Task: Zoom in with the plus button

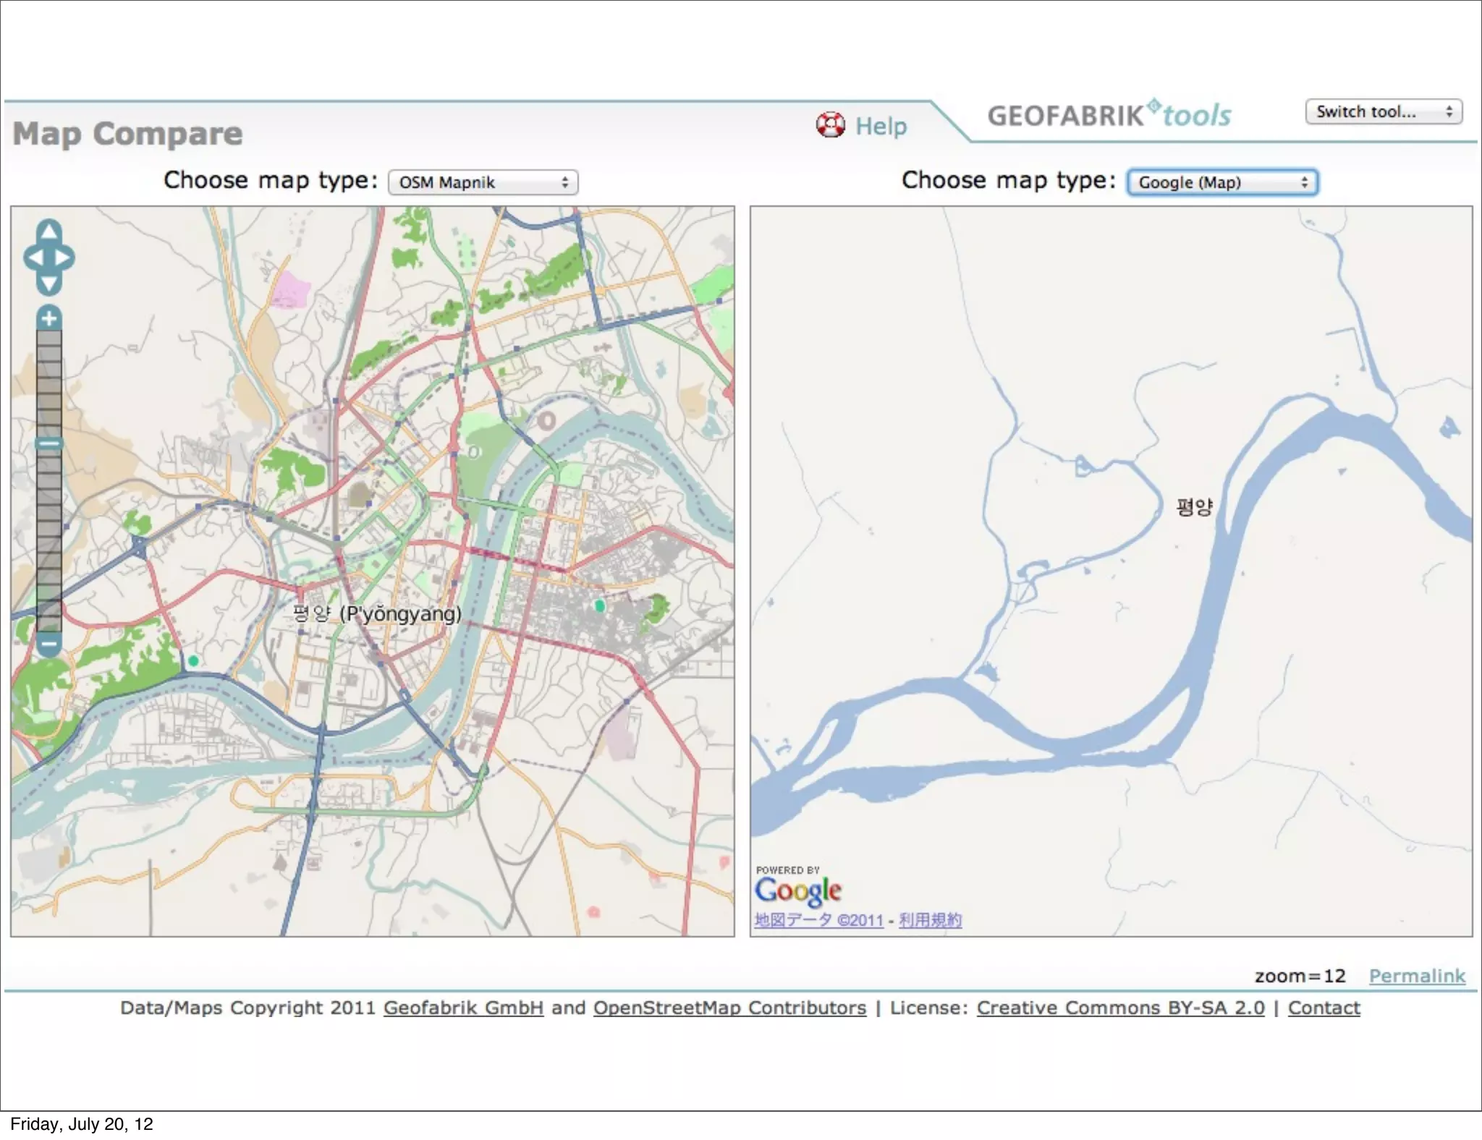Action: pos(48,318)
